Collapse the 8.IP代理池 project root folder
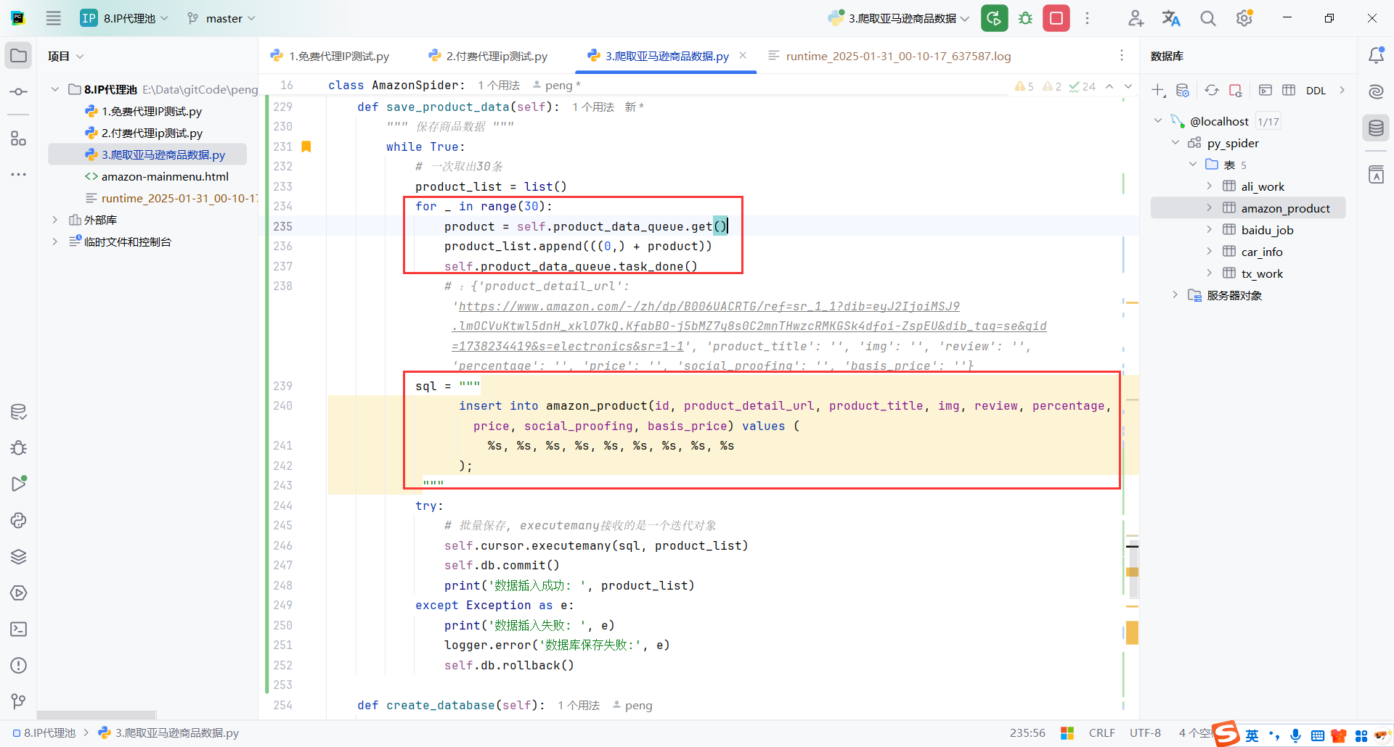The image size is (1394, 747). [x=55, y=89]
